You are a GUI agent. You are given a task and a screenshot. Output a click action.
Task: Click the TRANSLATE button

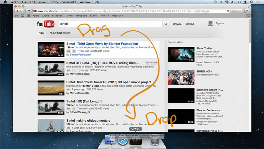click(151, 62)
